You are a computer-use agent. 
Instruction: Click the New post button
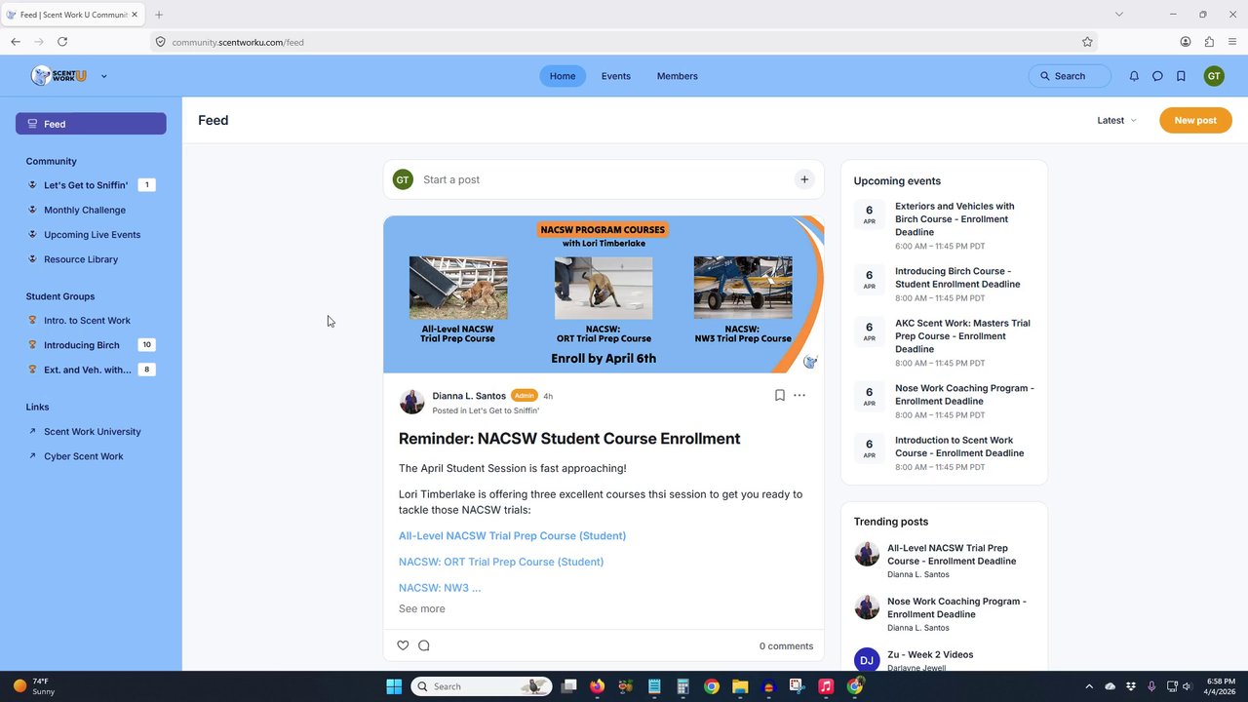click(x=1195, y=121)
